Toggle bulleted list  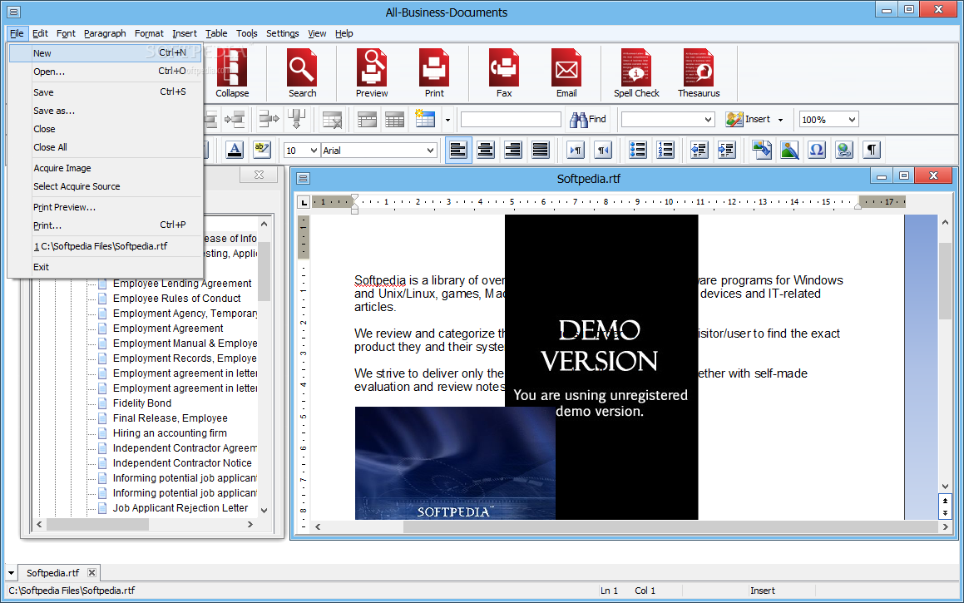(638, 150)
